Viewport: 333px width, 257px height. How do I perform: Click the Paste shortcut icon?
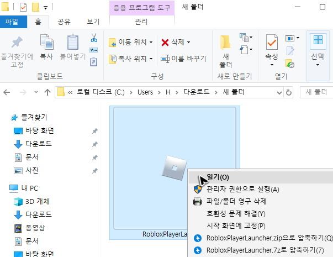pyautogui.click(x=94, y=62)
